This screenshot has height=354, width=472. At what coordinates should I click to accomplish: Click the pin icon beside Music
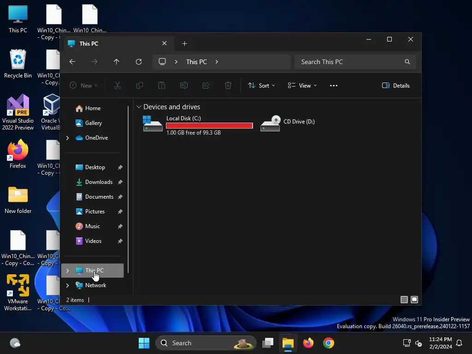(120, 226)
